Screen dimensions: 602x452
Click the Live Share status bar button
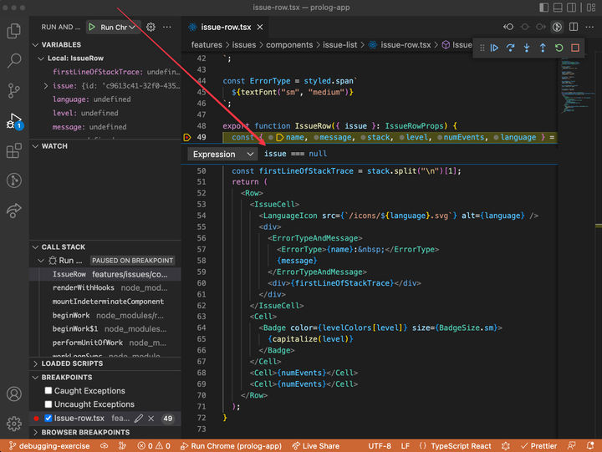pyautogui.click(x=314, y=446)
